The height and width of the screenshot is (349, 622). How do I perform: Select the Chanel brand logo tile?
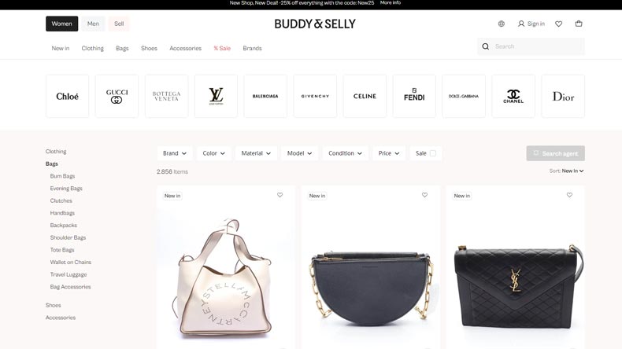click(x=513, y=96)
